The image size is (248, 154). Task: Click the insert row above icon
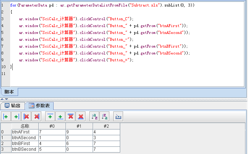pyautogui.click(x=50, y=116)
